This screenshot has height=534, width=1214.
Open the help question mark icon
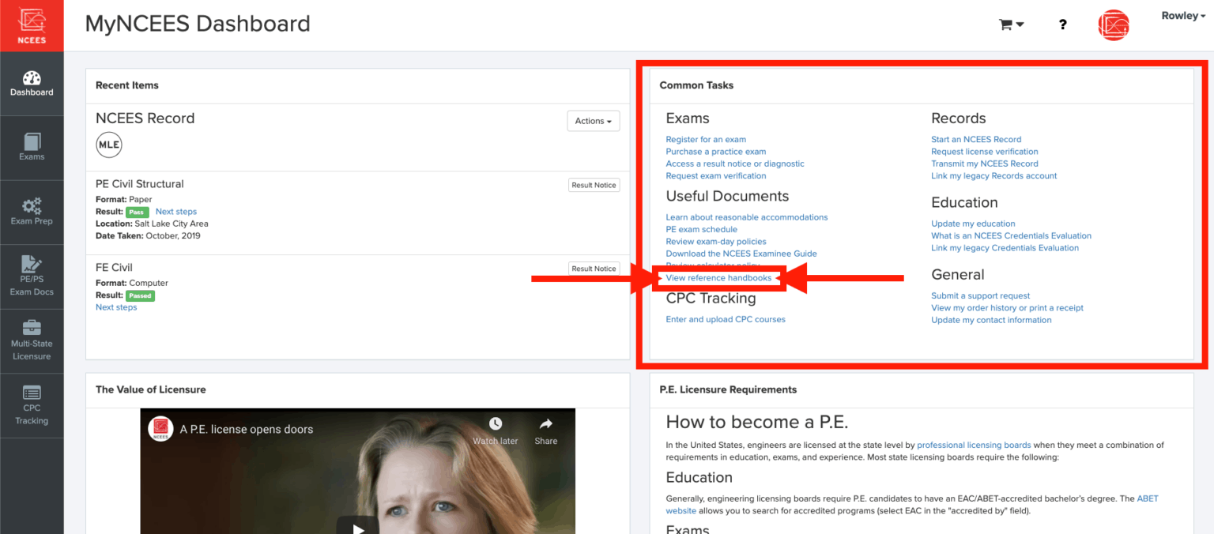(1062, 24)
